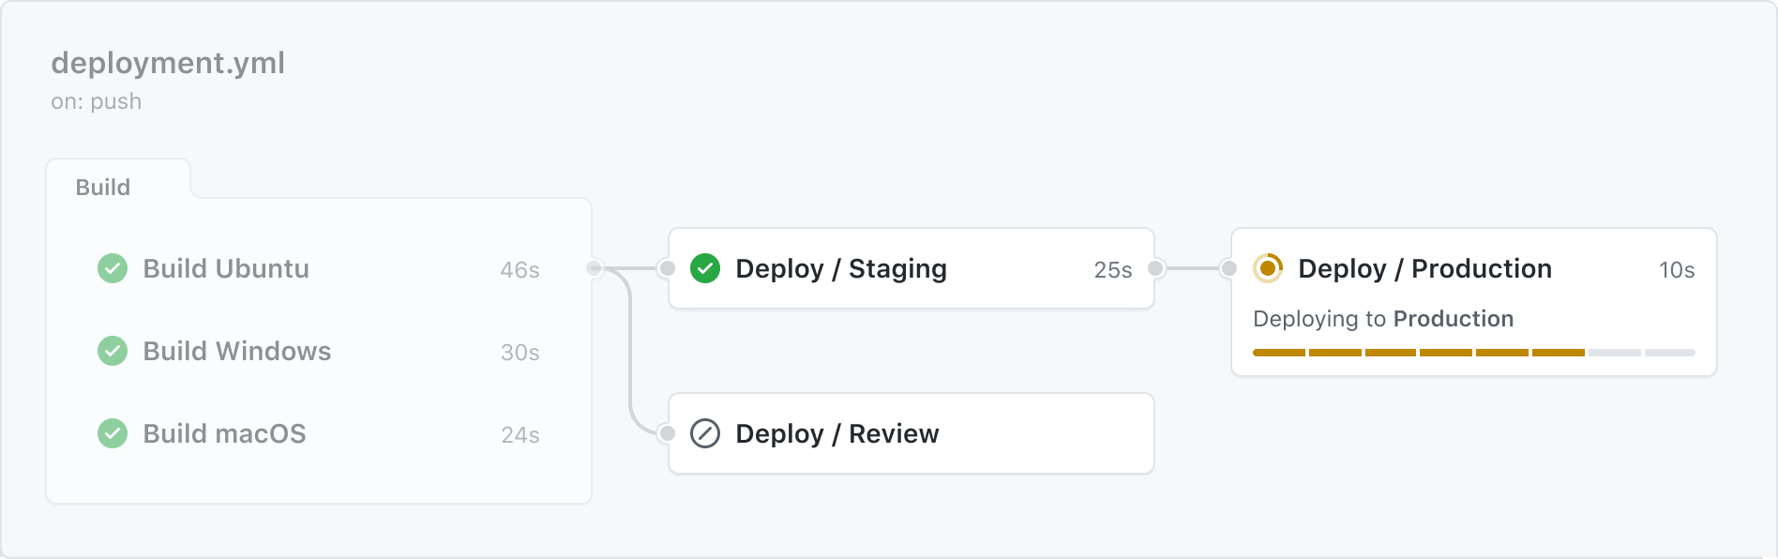Click the Build group output connector dot

coord(594,268)
